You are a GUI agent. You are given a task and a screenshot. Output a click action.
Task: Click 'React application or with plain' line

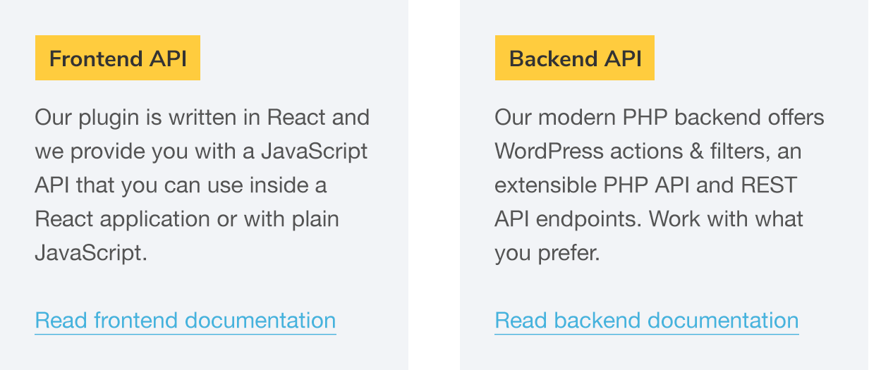click(187, 218)
